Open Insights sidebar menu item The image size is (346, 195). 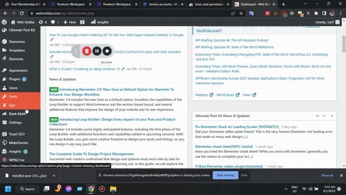point(20,151)
